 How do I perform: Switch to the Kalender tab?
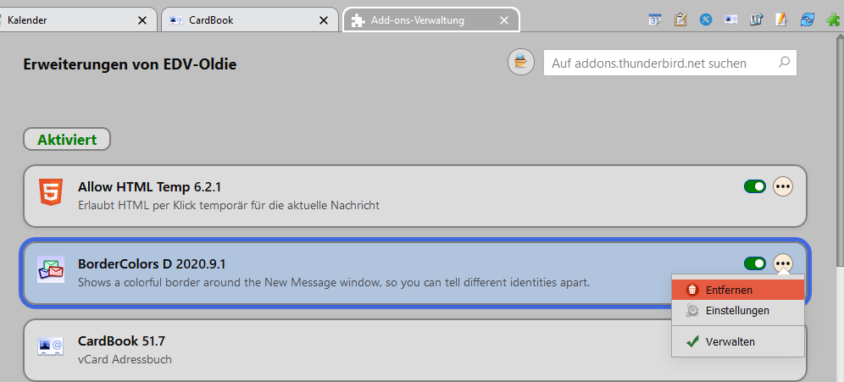tap(78, 20)
